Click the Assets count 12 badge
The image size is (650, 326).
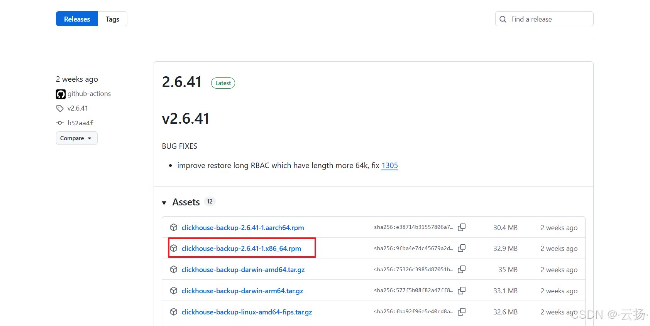[x=210, y=202]
